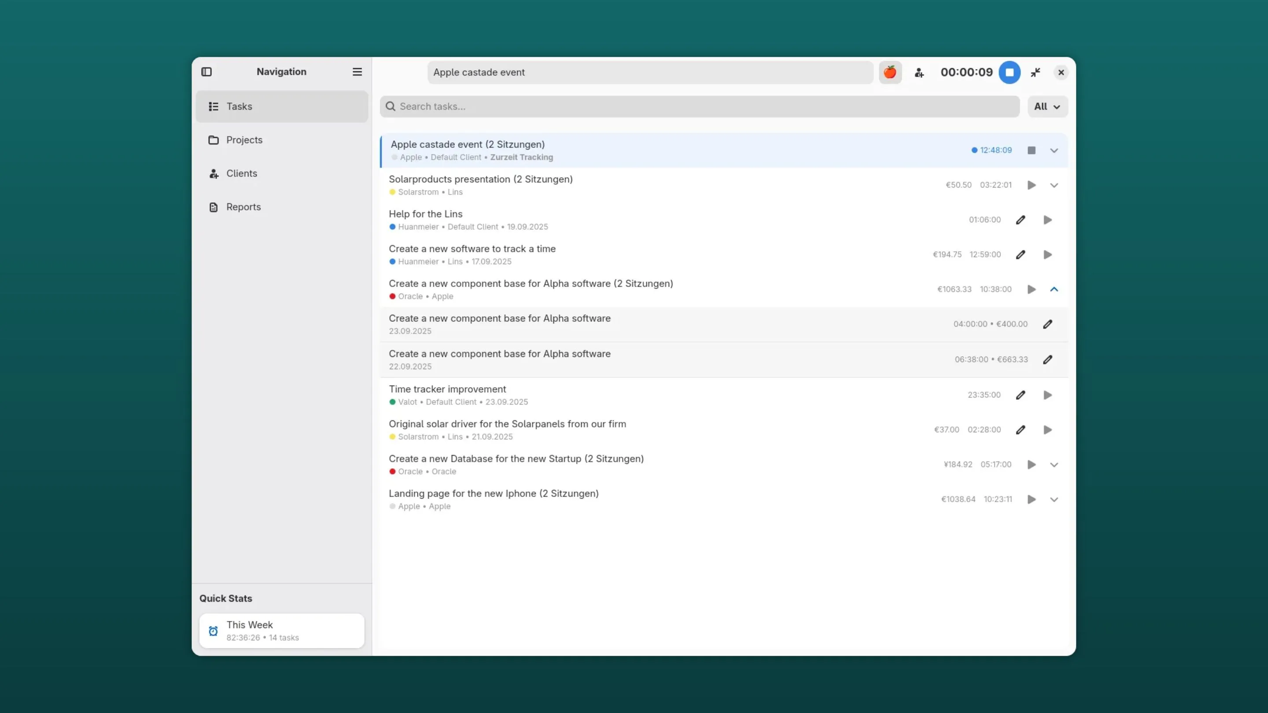Screen dimensions: 1268x713
Task: Click the Clients person icon in sidebar
Action: [x=214, y=173]
